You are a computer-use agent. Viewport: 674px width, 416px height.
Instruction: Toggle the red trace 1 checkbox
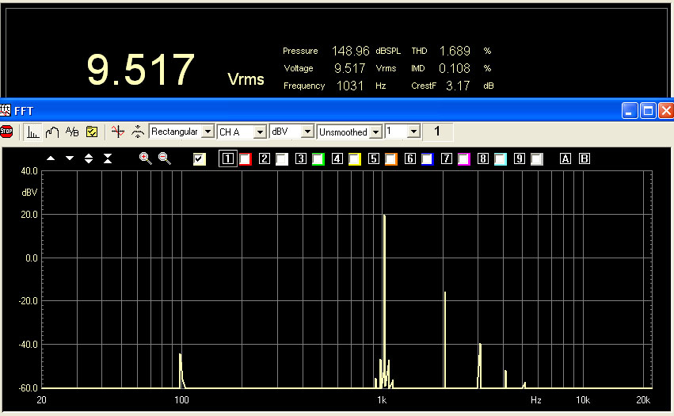pyautogui.click(x=246, y=159)
